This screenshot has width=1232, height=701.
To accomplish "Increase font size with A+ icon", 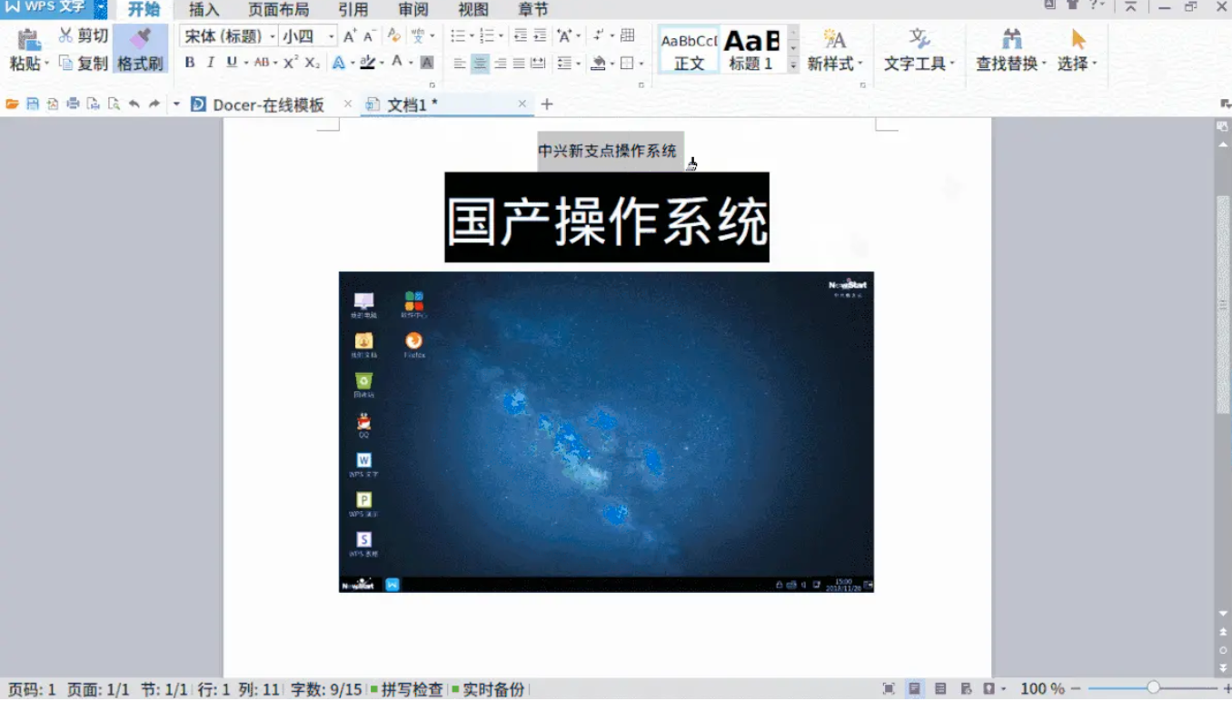I will tap(350, 36).
